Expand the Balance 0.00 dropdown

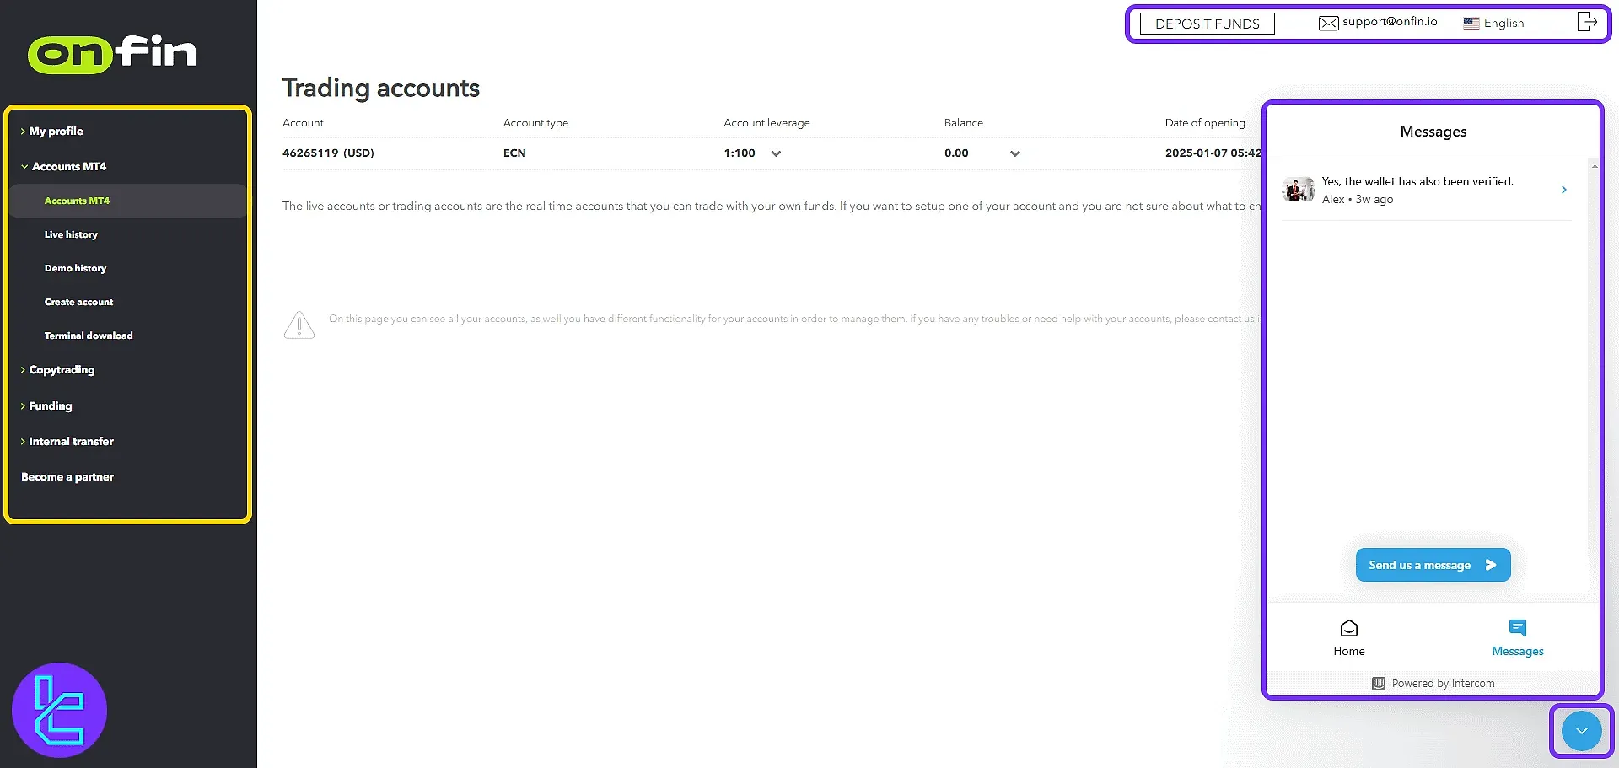tap(1014, 153)
